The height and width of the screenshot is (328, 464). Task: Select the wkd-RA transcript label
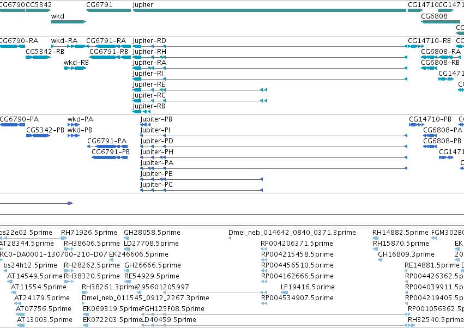[64, 41]
